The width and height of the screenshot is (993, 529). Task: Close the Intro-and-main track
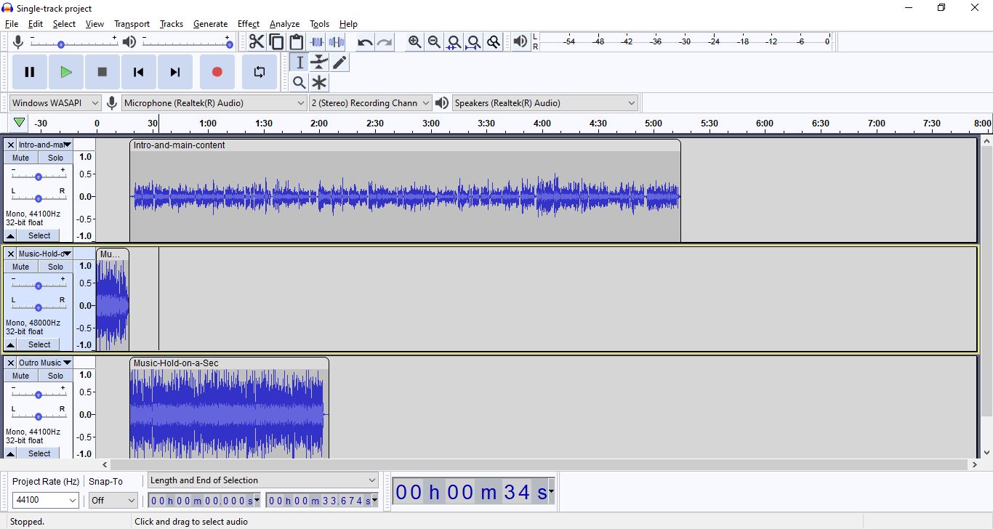pos(11,145)
